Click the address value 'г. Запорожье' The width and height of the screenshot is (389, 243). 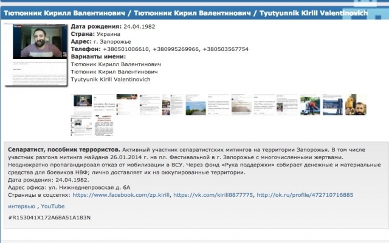tap(112, 42)
